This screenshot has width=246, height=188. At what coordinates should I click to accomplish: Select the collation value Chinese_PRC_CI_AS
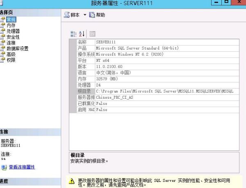[x=167, y=97]
